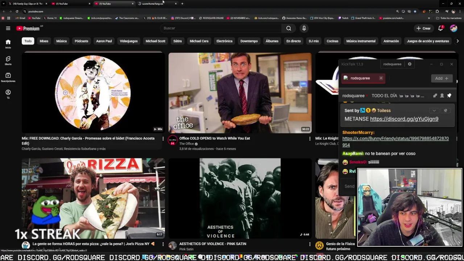Click AsapRami username in chat
This screenshot has height=261, width=464.
(353, 154)
